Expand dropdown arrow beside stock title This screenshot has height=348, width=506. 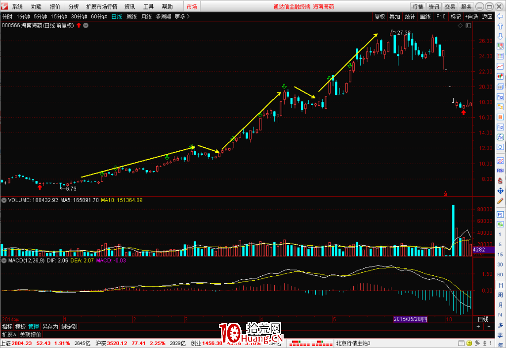point(86,25)
